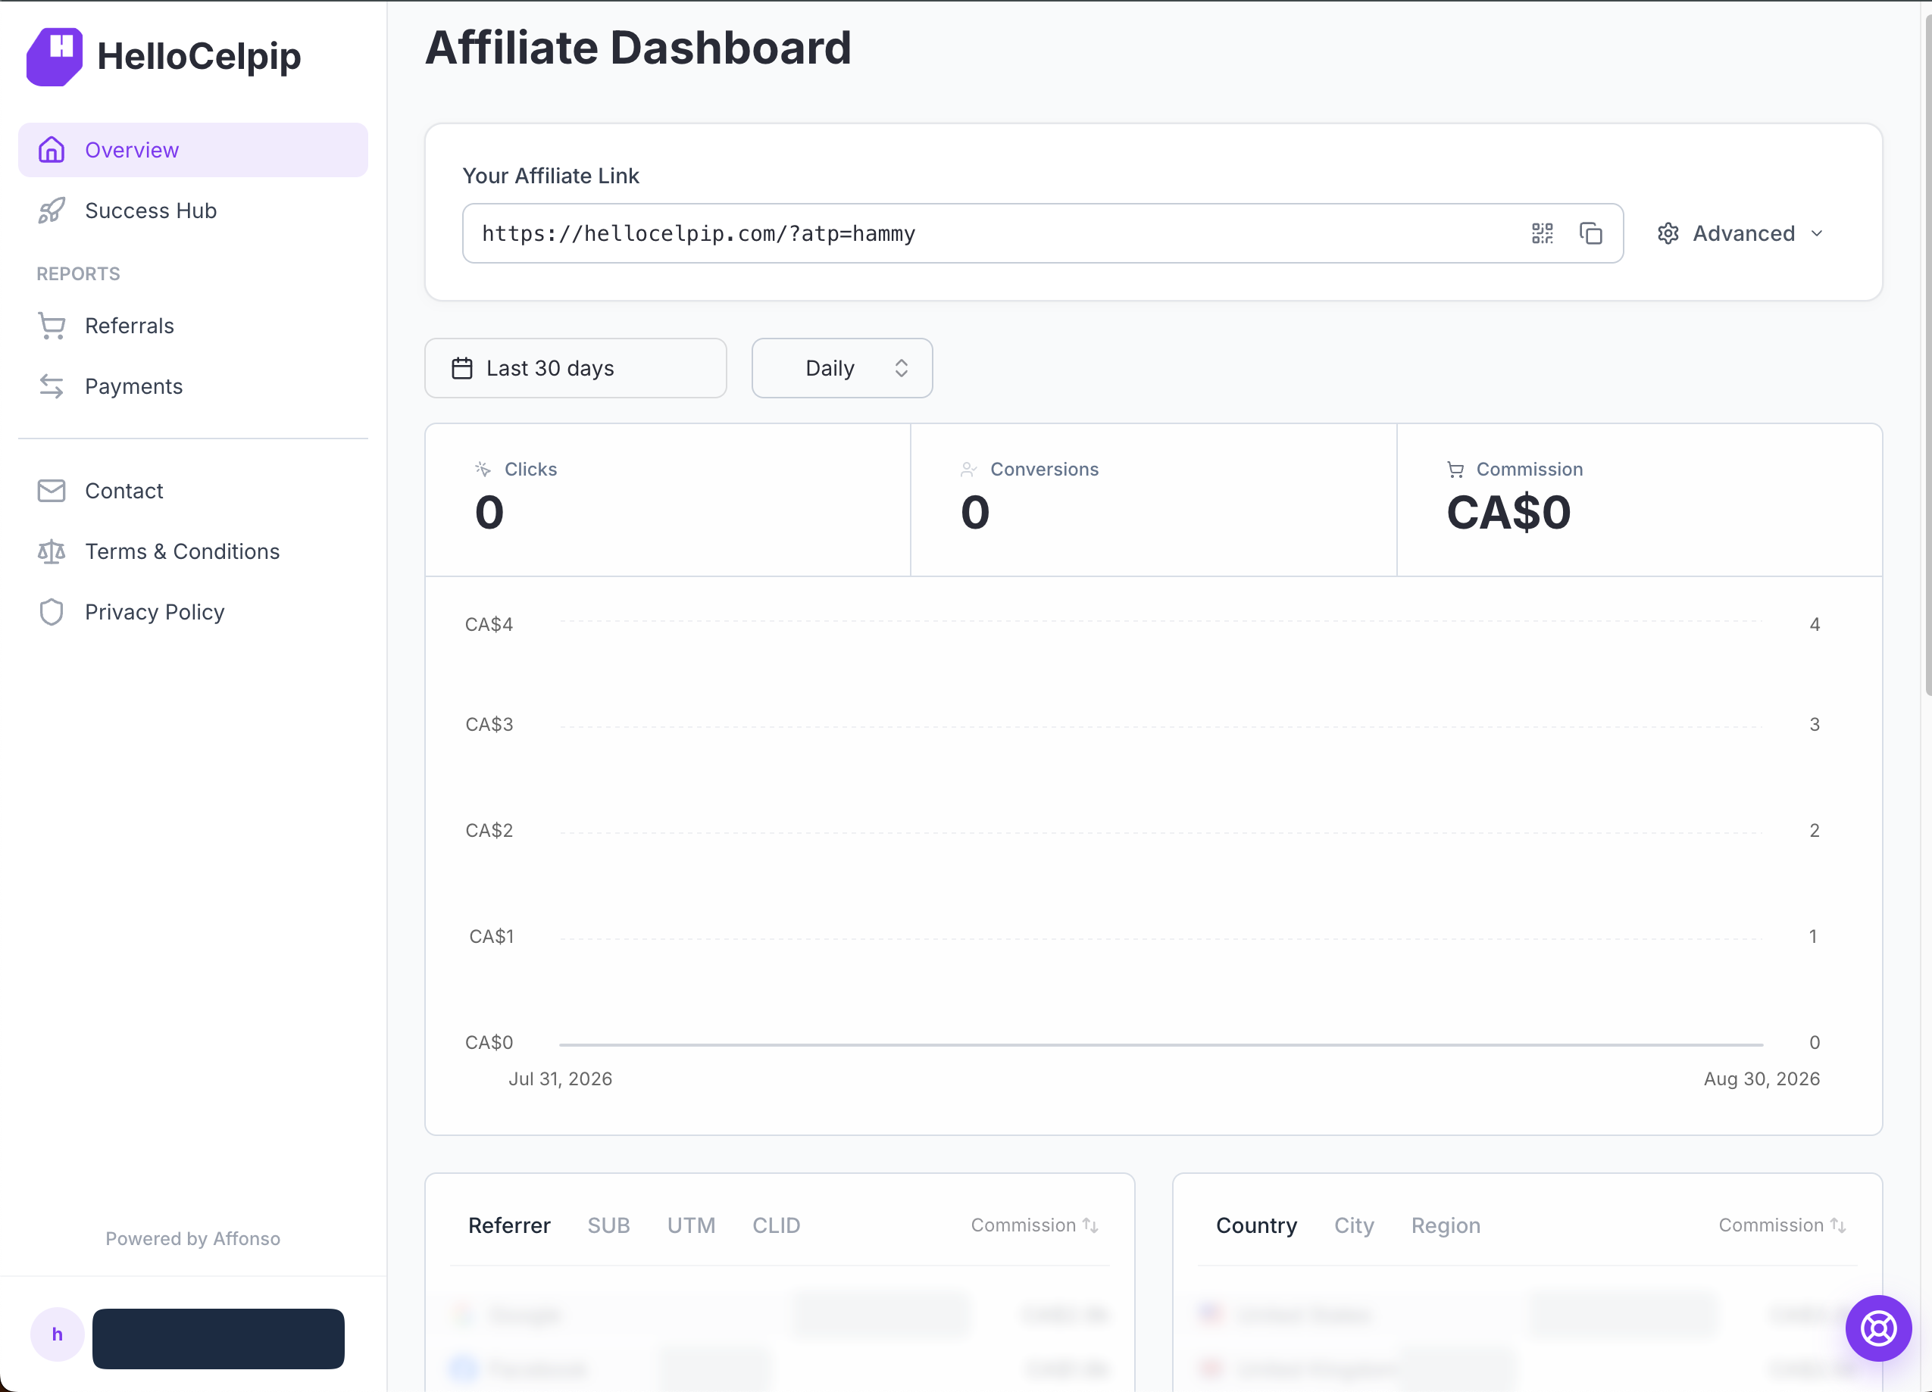
Task: Click the HelloCelpip logo icon
Action: (55, 56)
